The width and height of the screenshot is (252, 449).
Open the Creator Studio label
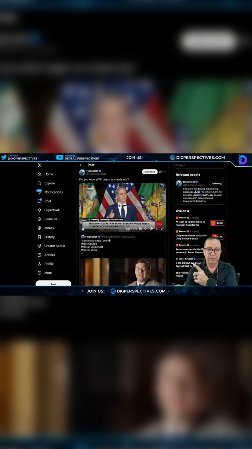pyautogui.click(x=55, y=246)
